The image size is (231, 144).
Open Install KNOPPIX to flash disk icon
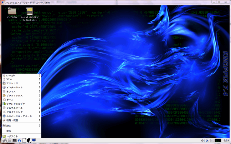point(30,14)
